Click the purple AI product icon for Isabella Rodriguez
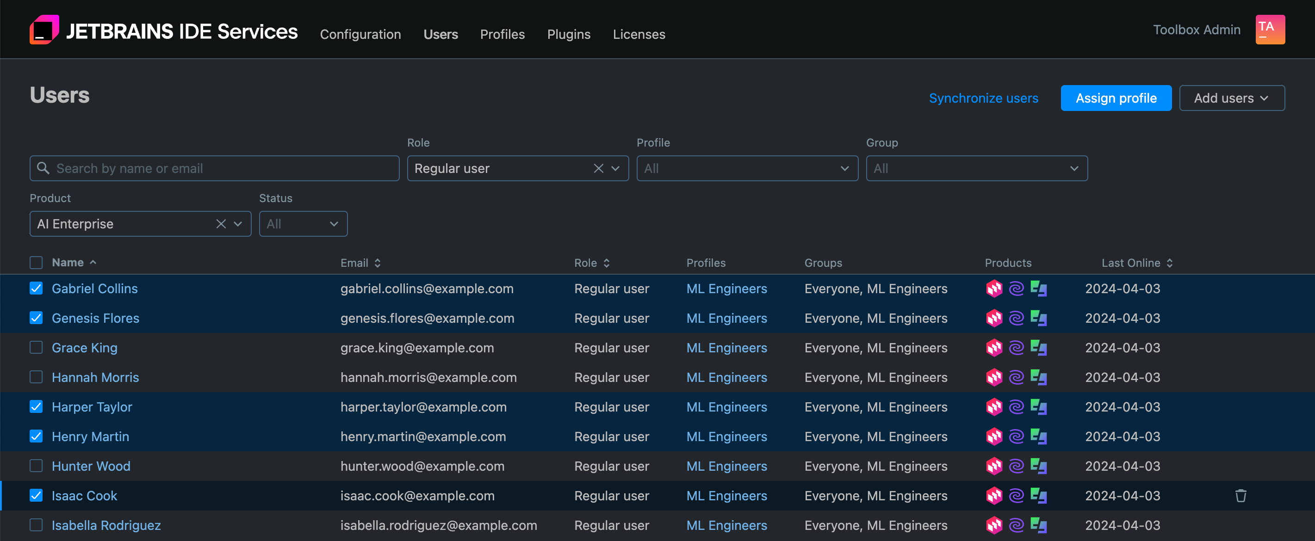The image size is (1315, 541). [x=1016, y=525]
